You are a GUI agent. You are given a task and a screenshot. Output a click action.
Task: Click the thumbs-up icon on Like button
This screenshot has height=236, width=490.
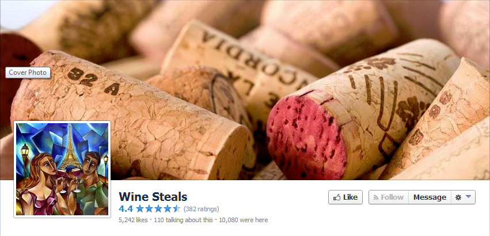click(x=337, y=197)
